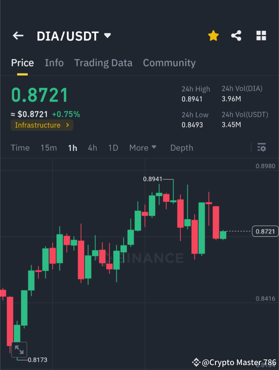Screen dimensions: 279x370
Task: Open the Infrastructure category chevron
Action: (67, 125)
